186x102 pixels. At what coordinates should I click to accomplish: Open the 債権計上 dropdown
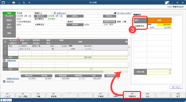pyautogui.click(x=51, y=13)
